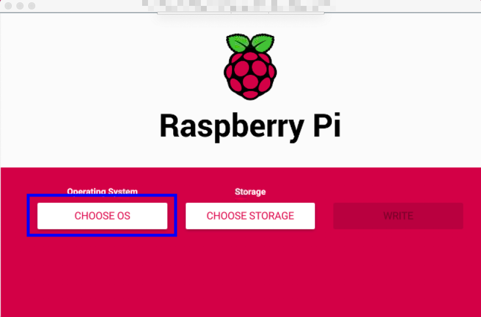Click the left green leaf of logo
This screenshot has height=317, width=481.
click(238, 43)
